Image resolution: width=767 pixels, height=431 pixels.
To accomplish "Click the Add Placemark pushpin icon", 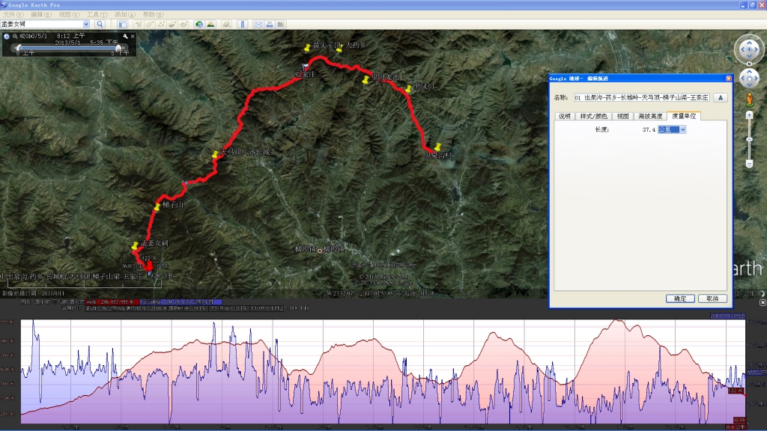I will [139, 24].
